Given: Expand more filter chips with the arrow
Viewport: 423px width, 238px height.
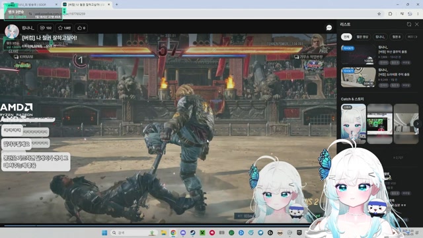Looking at the screenshot, I should click(416, 37).
